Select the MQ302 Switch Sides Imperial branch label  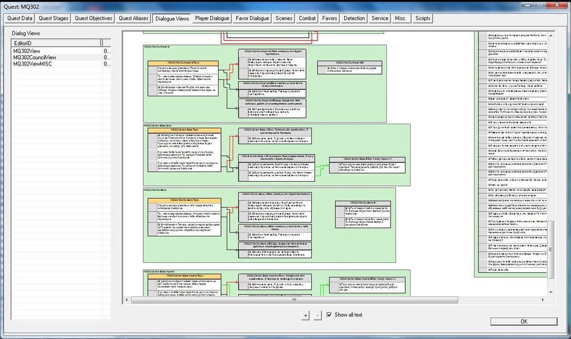[x=159, y=271]
